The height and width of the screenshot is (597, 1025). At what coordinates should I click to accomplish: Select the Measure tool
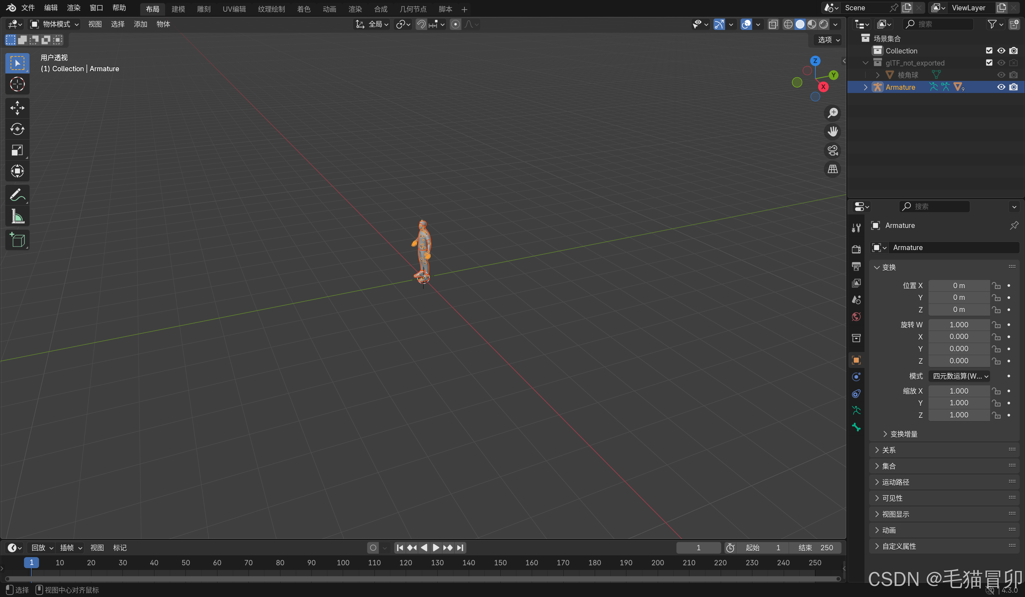(x=17, y=216)
